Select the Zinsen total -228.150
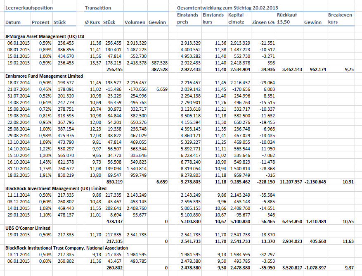The height and width of the screenshot is (276, 362). coord(266,182)
